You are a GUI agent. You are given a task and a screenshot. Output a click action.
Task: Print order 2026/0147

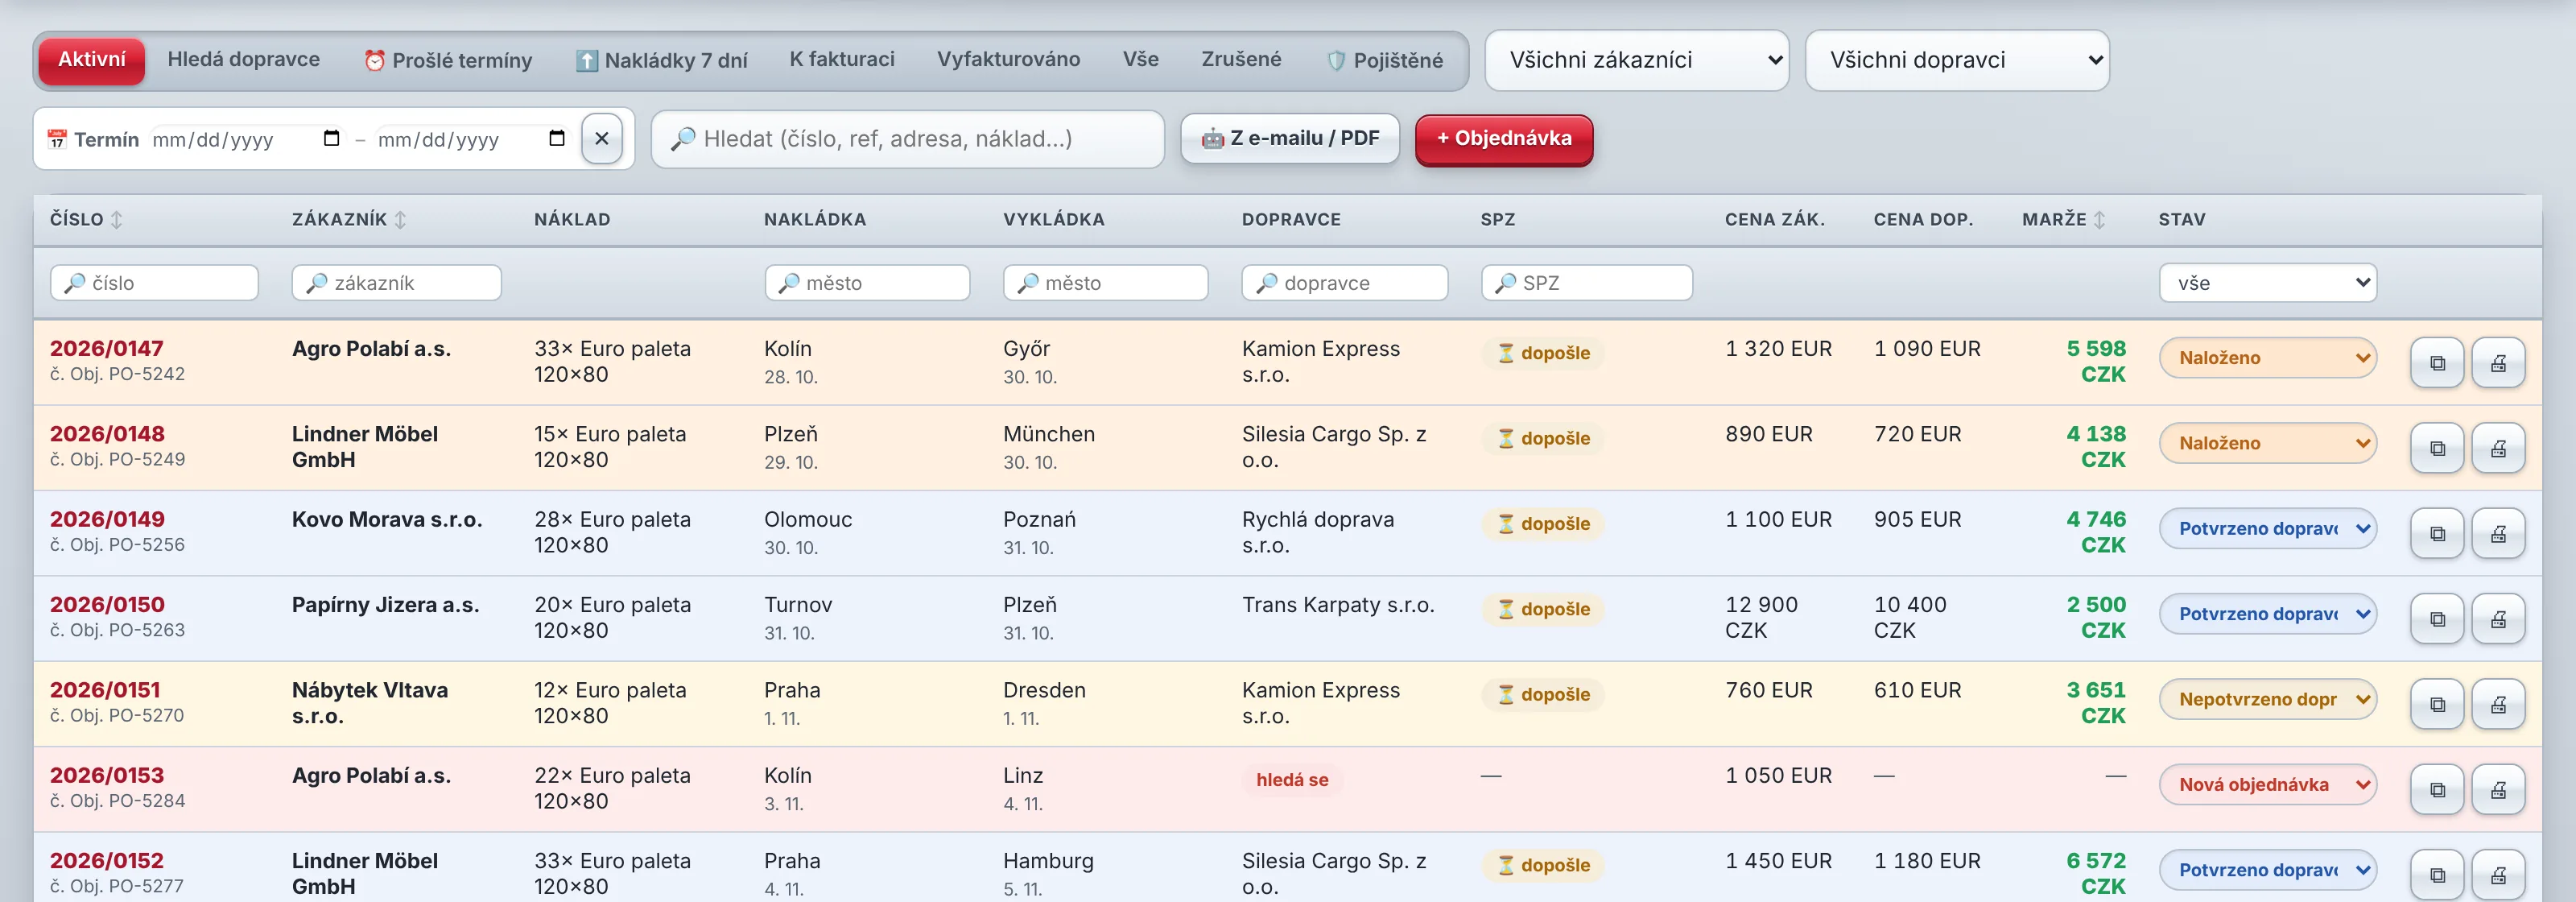tap(2498, 362)
